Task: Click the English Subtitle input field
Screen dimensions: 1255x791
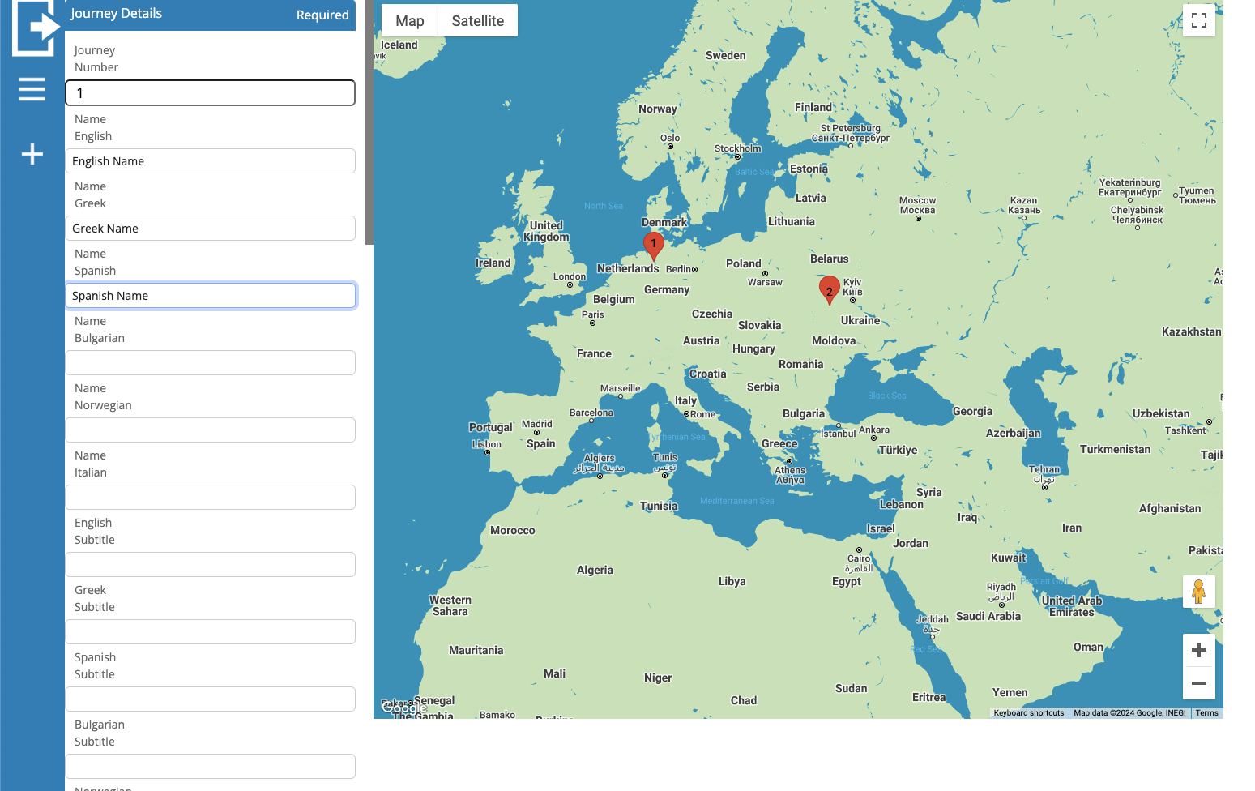Action: 210,565
